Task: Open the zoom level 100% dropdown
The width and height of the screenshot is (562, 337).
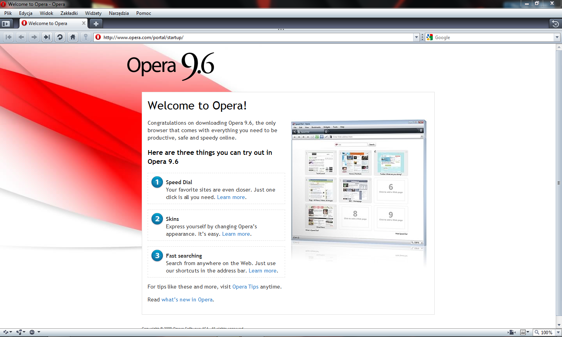Action: [x=558, y=332]
